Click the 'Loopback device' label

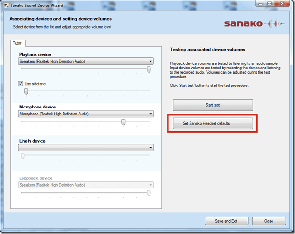[x=36, y=178]
